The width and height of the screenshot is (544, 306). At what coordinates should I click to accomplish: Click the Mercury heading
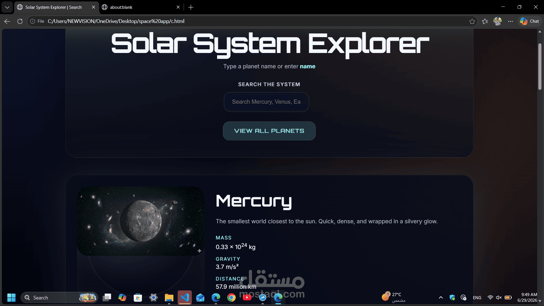[x=254, y=201]
